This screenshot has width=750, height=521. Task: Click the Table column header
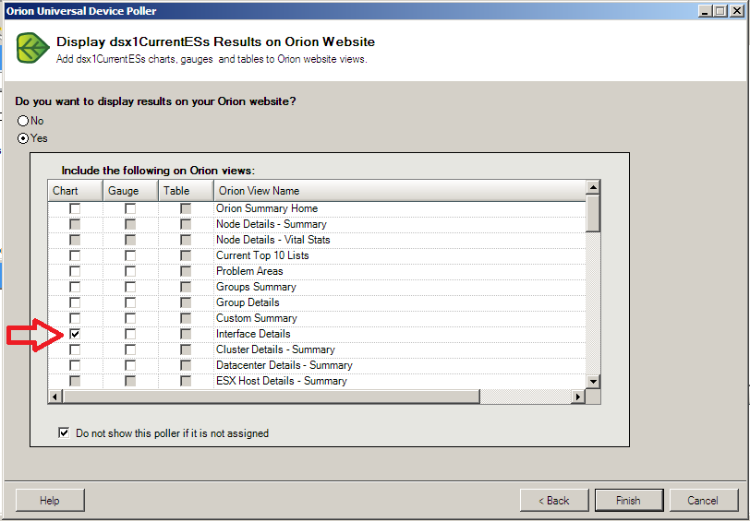(x=186, y=191)
